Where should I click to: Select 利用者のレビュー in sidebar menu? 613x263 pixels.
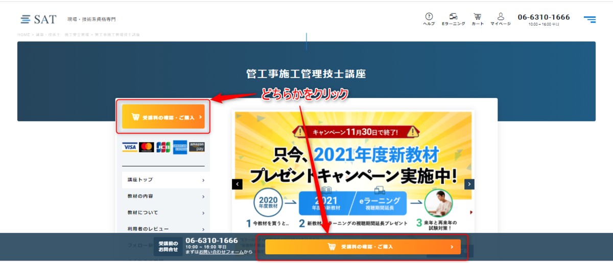pos(166,229)
